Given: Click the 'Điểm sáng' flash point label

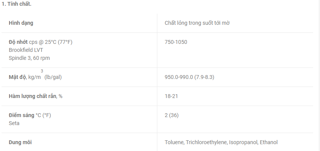Looking at the screenshot, I should pyautogui.click(x=21, y=115).
